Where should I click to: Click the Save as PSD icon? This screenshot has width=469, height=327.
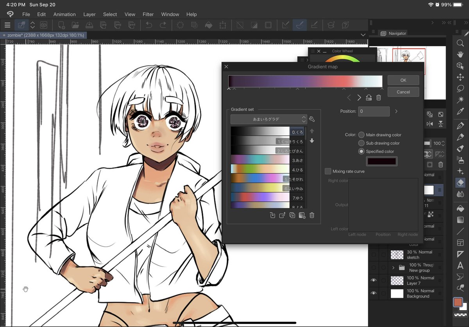[x=132, y=25]
